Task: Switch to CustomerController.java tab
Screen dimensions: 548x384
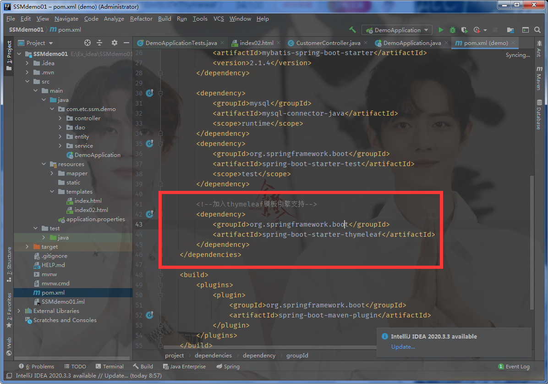Action: click(328, 43)
